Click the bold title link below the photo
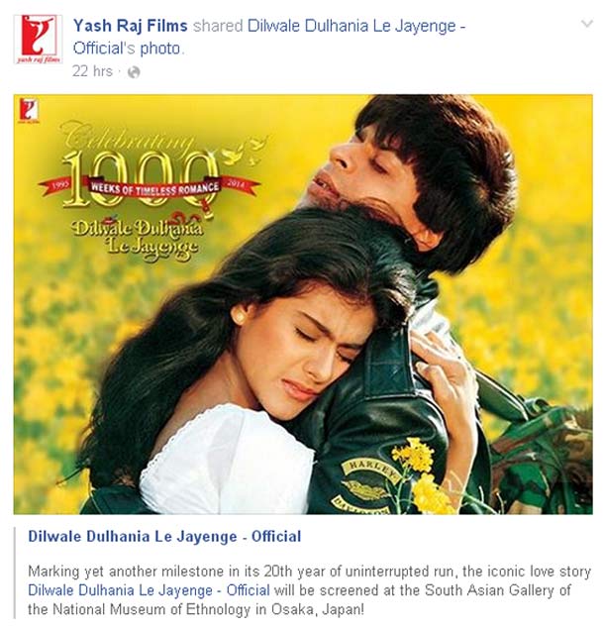Screen dimensions: 604x629 coord(164,536)
